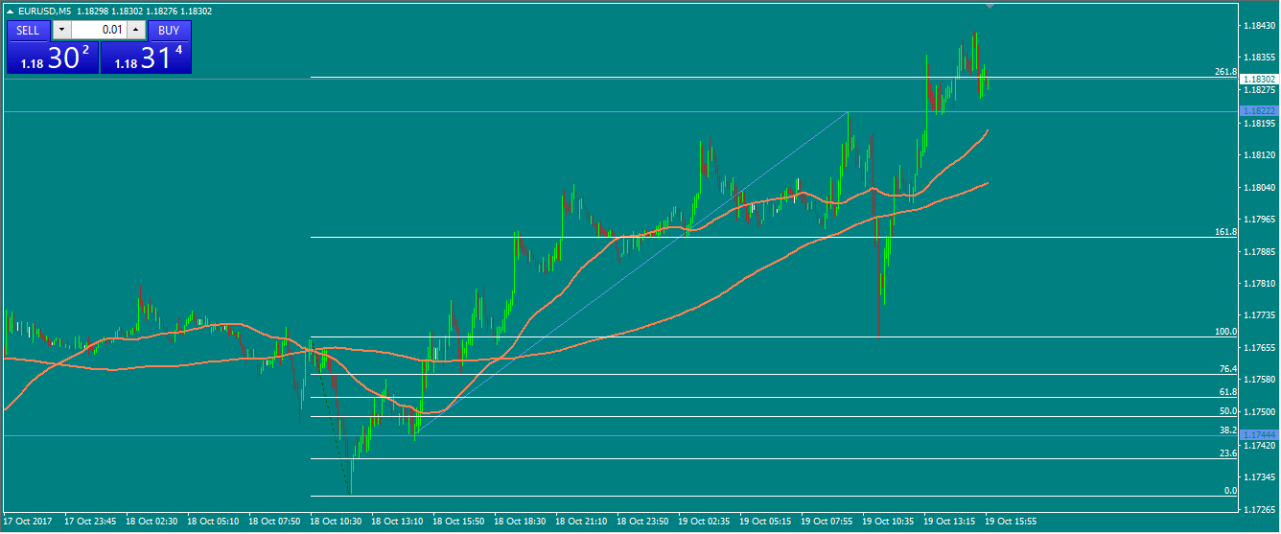Screen dimensions: 1281x534
Task: Click the chart shift triangle marker
Action: [990, 6]
